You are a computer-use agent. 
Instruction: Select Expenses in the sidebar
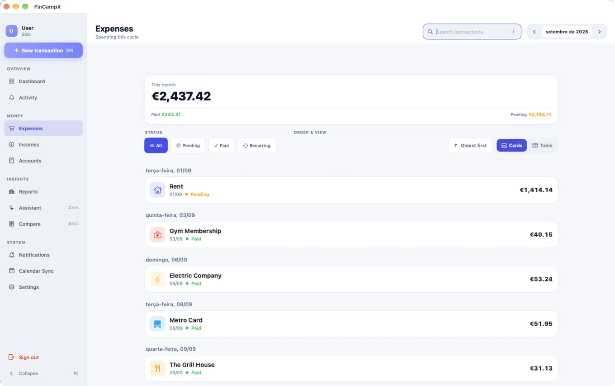point(43,129)
